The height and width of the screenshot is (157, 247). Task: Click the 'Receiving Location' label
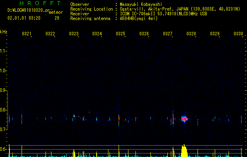pyautogui.click(x=91, y=9)
